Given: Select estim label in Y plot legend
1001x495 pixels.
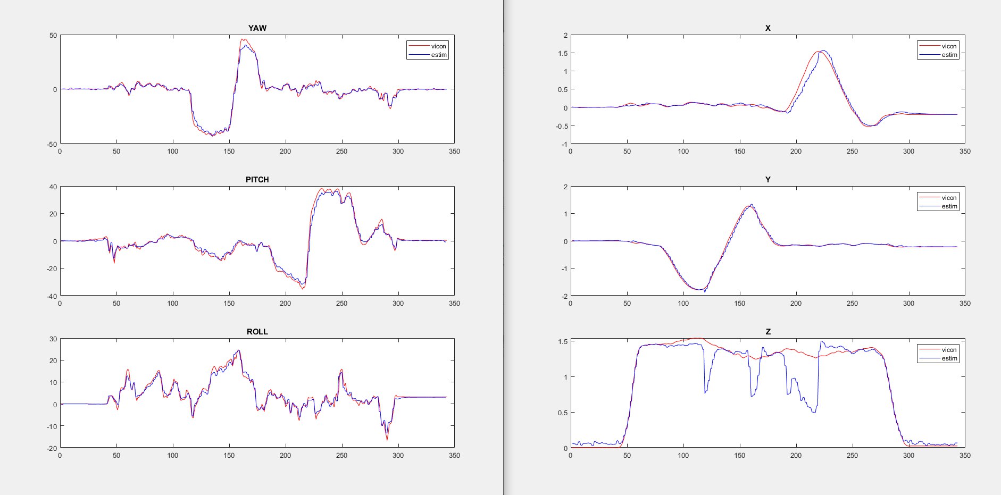Looking at the screenshot, I should point(949,206).
